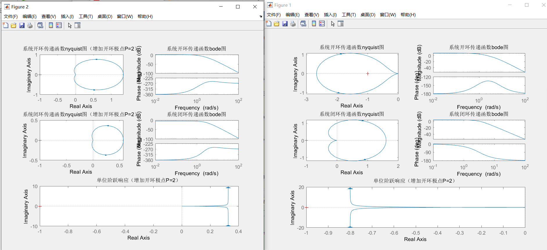Click title '系统开环传递函数nyquist图' in Figure 1
This screenshot has height=250, width=547.
pos(352,47)
